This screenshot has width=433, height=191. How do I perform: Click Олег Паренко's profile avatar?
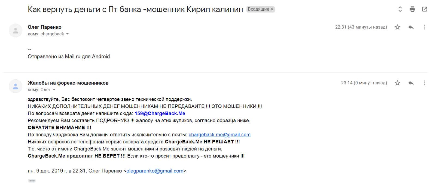tap(16, 30)
